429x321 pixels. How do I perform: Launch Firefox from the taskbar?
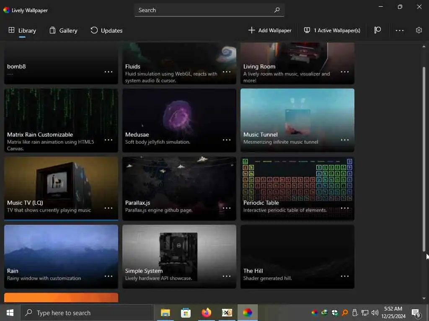[x=206, y=313]
